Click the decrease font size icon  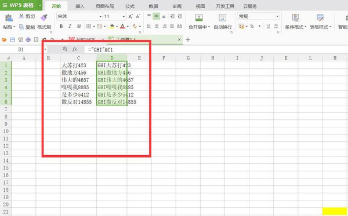(138, 16)
